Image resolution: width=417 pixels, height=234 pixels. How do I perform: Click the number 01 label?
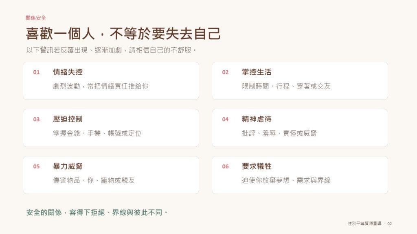(x=36, y=72)
